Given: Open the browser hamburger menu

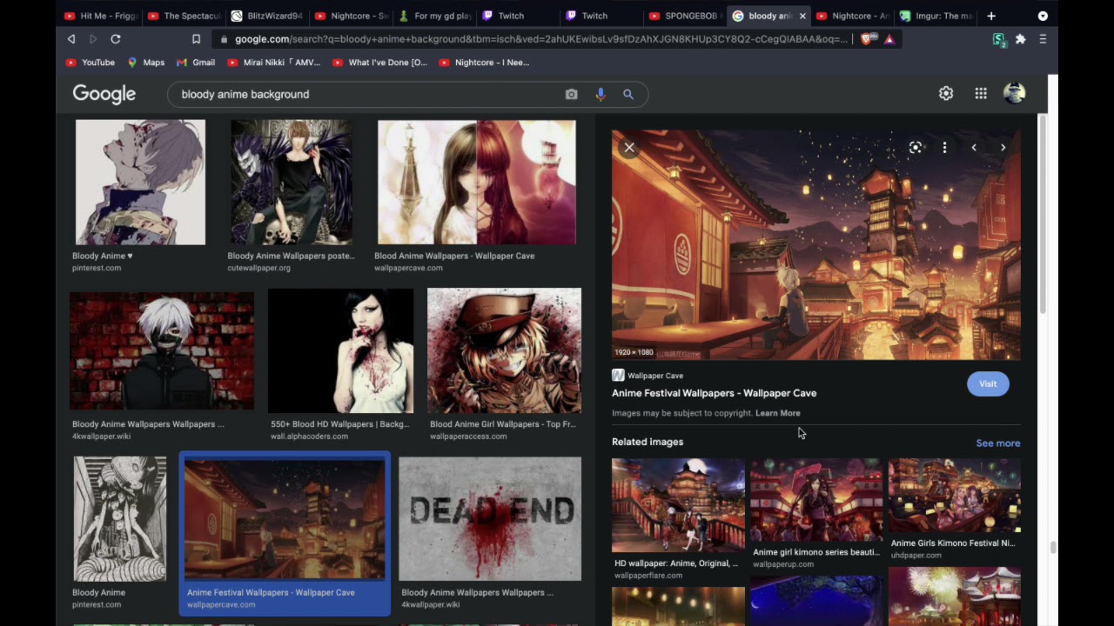Looking at the screenshot, I should pos(1043,39).
